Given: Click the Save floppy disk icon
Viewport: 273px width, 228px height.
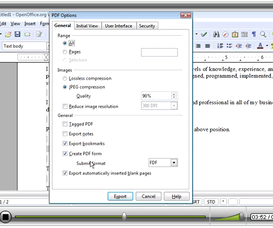Looking at the screenshot, I should click(x=17, y=34).
